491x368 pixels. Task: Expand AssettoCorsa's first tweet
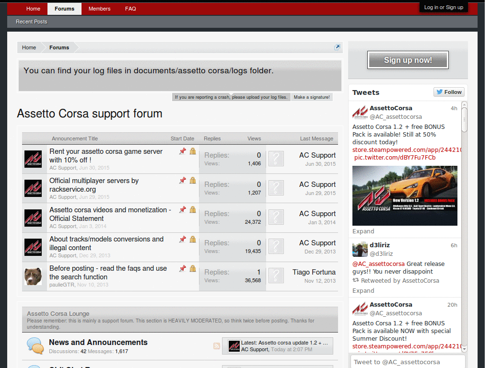click(x=363, y=231)
